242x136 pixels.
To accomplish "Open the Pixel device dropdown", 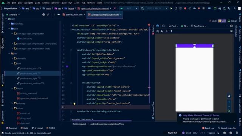I will tap(174, 26).
